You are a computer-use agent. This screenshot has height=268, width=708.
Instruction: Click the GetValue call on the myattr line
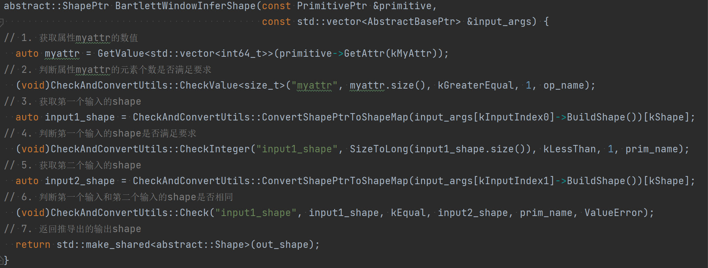[x=121, y=54]
